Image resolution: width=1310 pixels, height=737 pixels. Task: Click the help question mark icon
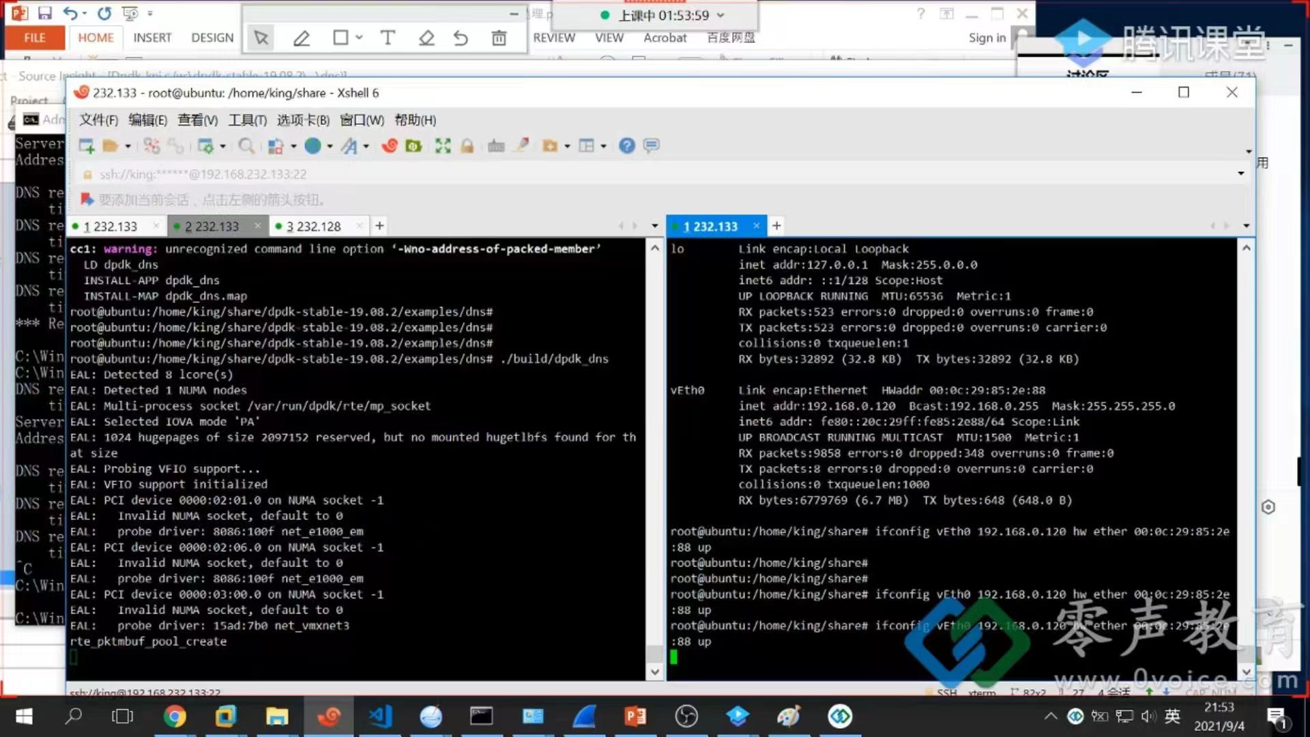[626, 145]
